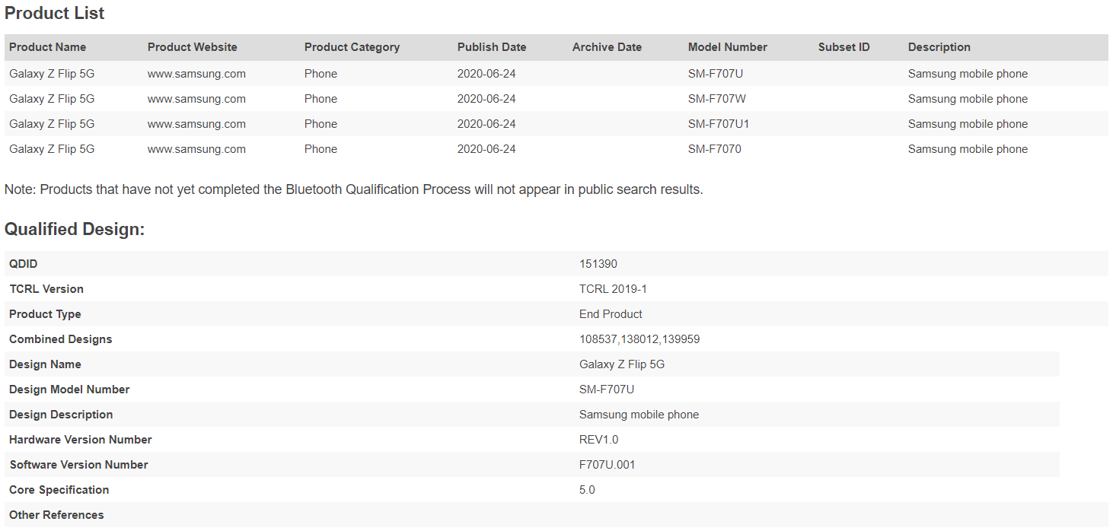Image resolution: width=1113 pixels, height=531 pixels.
Task: Click the QDID value 151390
Action: 598,264
